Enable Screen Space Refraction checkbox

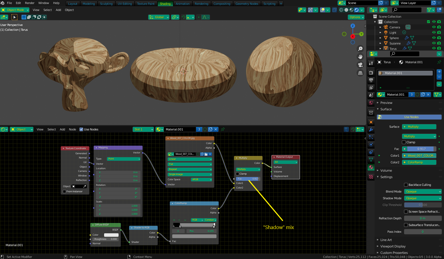[x=406, y=212]
